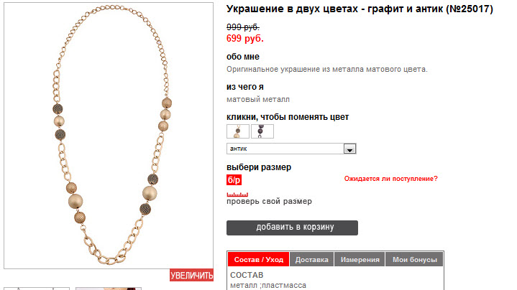
Task: Click the антик color combo box
Action: pos(291,149)
